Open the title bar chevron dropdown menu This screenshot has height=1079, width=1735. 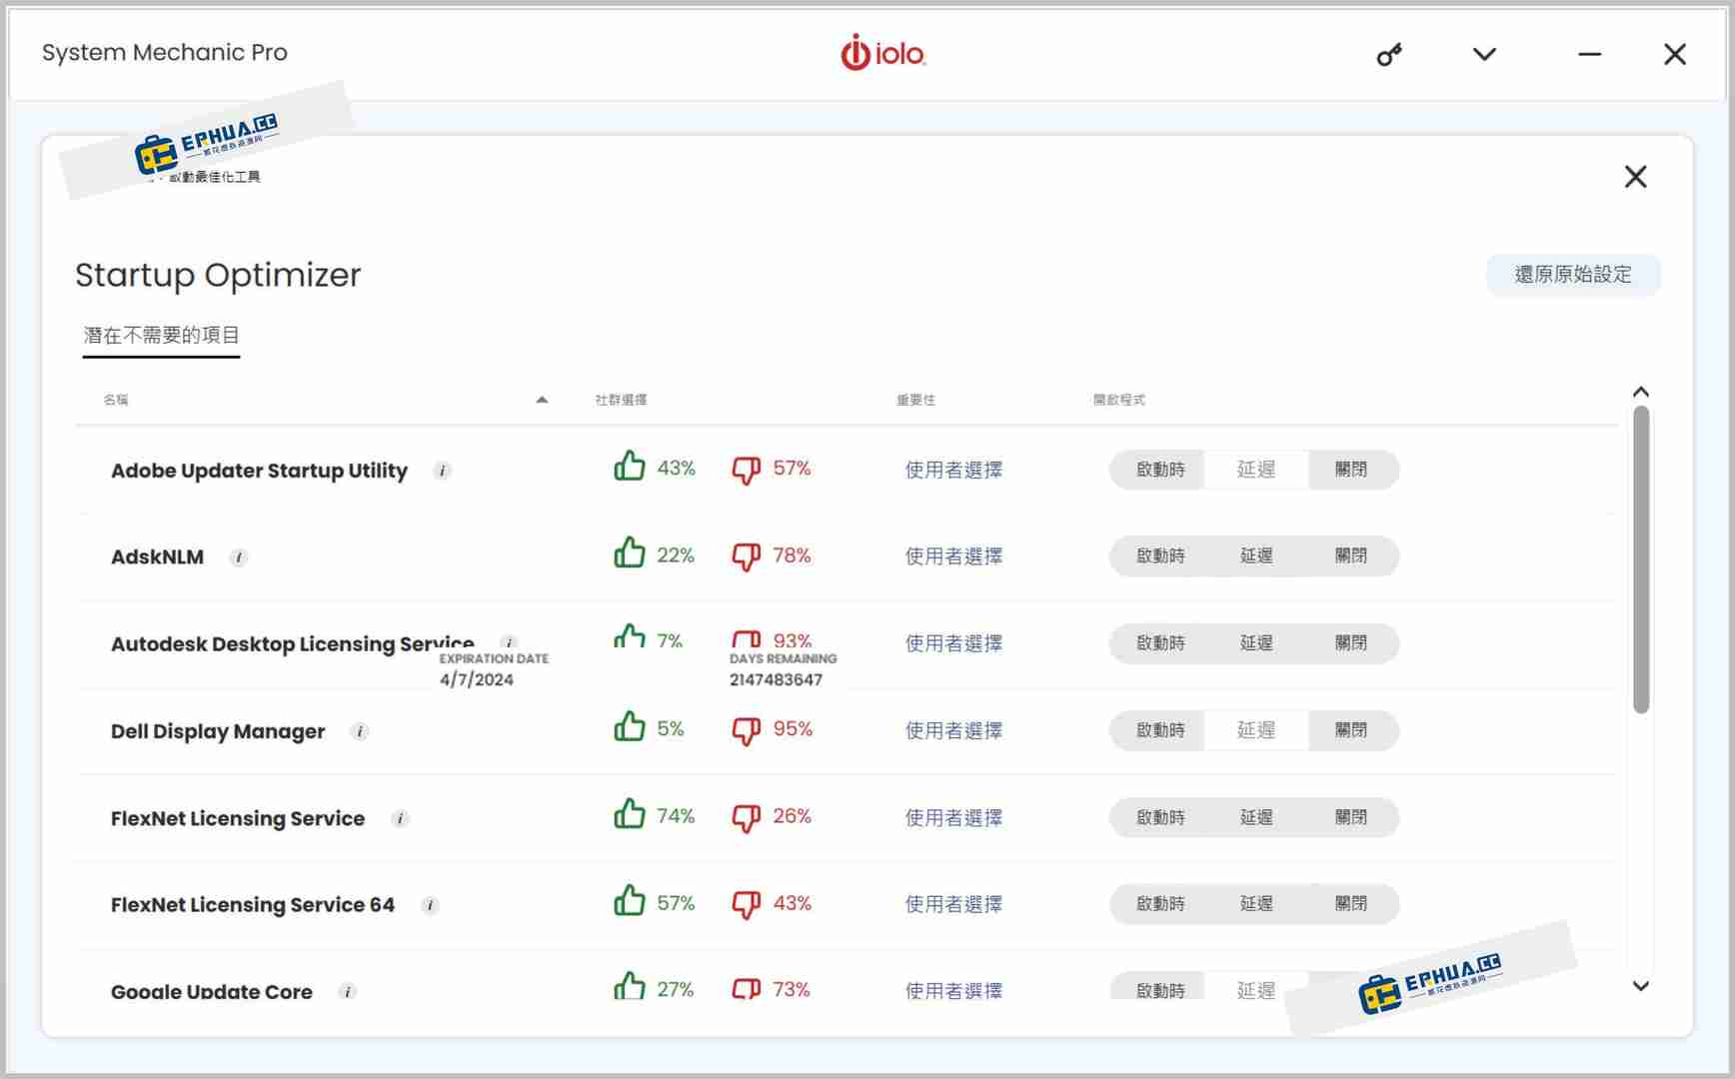pyautogui.click(x=1484, y=54)
